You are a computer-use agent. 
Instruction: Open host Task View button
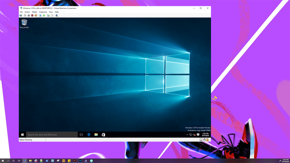19,161
